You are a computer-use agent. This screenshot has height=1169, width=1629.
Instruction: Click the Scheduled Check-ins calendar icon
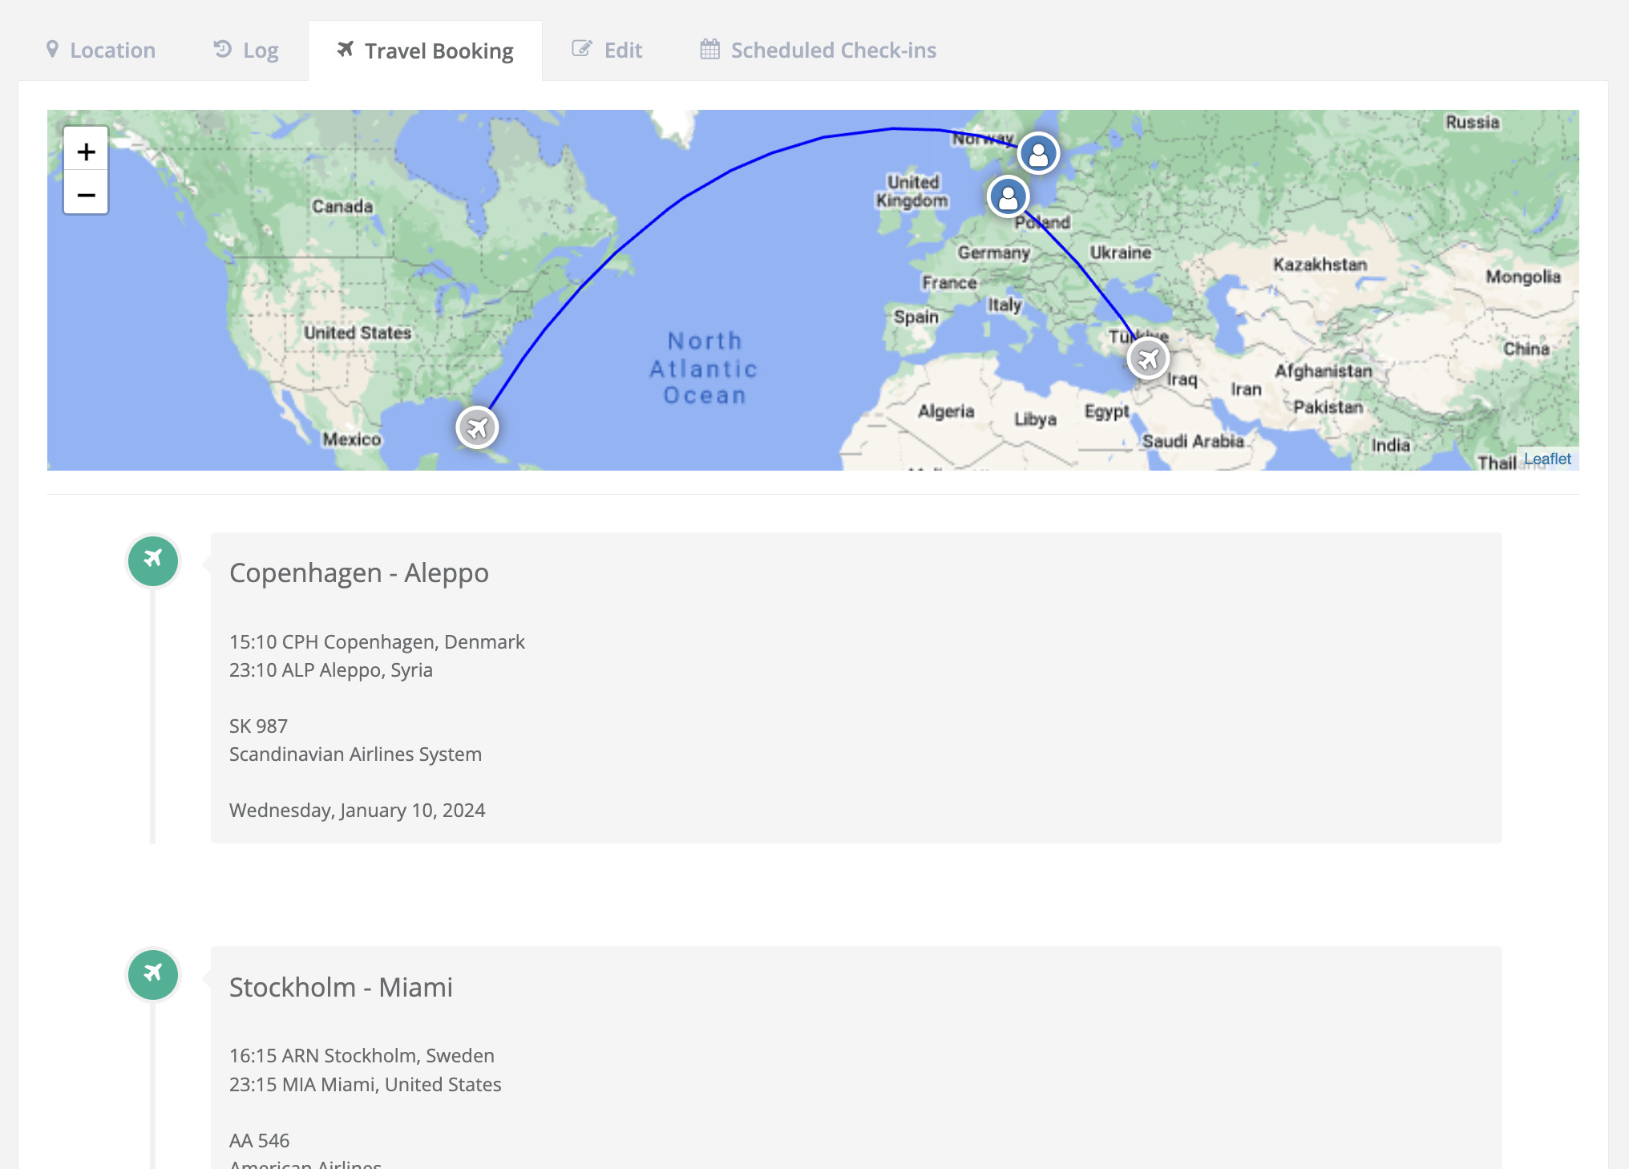click(709, 50)
